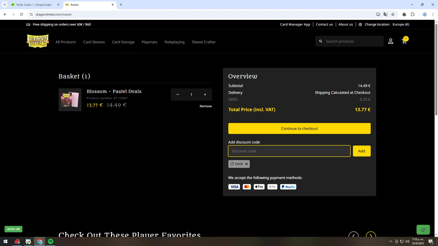Close the Basket tab
This screenshot has height=246, width=438.
tap(113, 5)
